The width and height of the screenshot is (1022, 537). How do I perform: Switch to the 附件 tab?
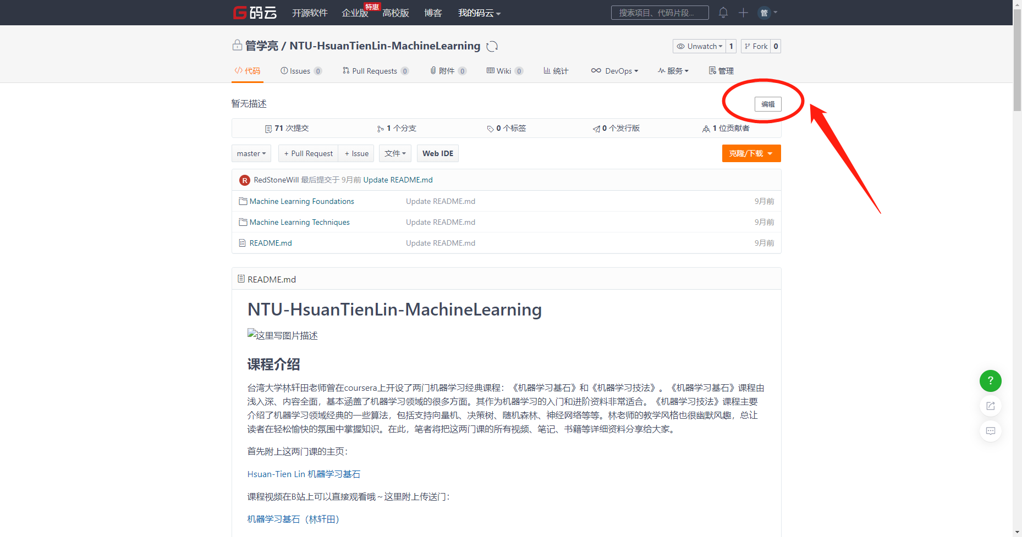448,71
